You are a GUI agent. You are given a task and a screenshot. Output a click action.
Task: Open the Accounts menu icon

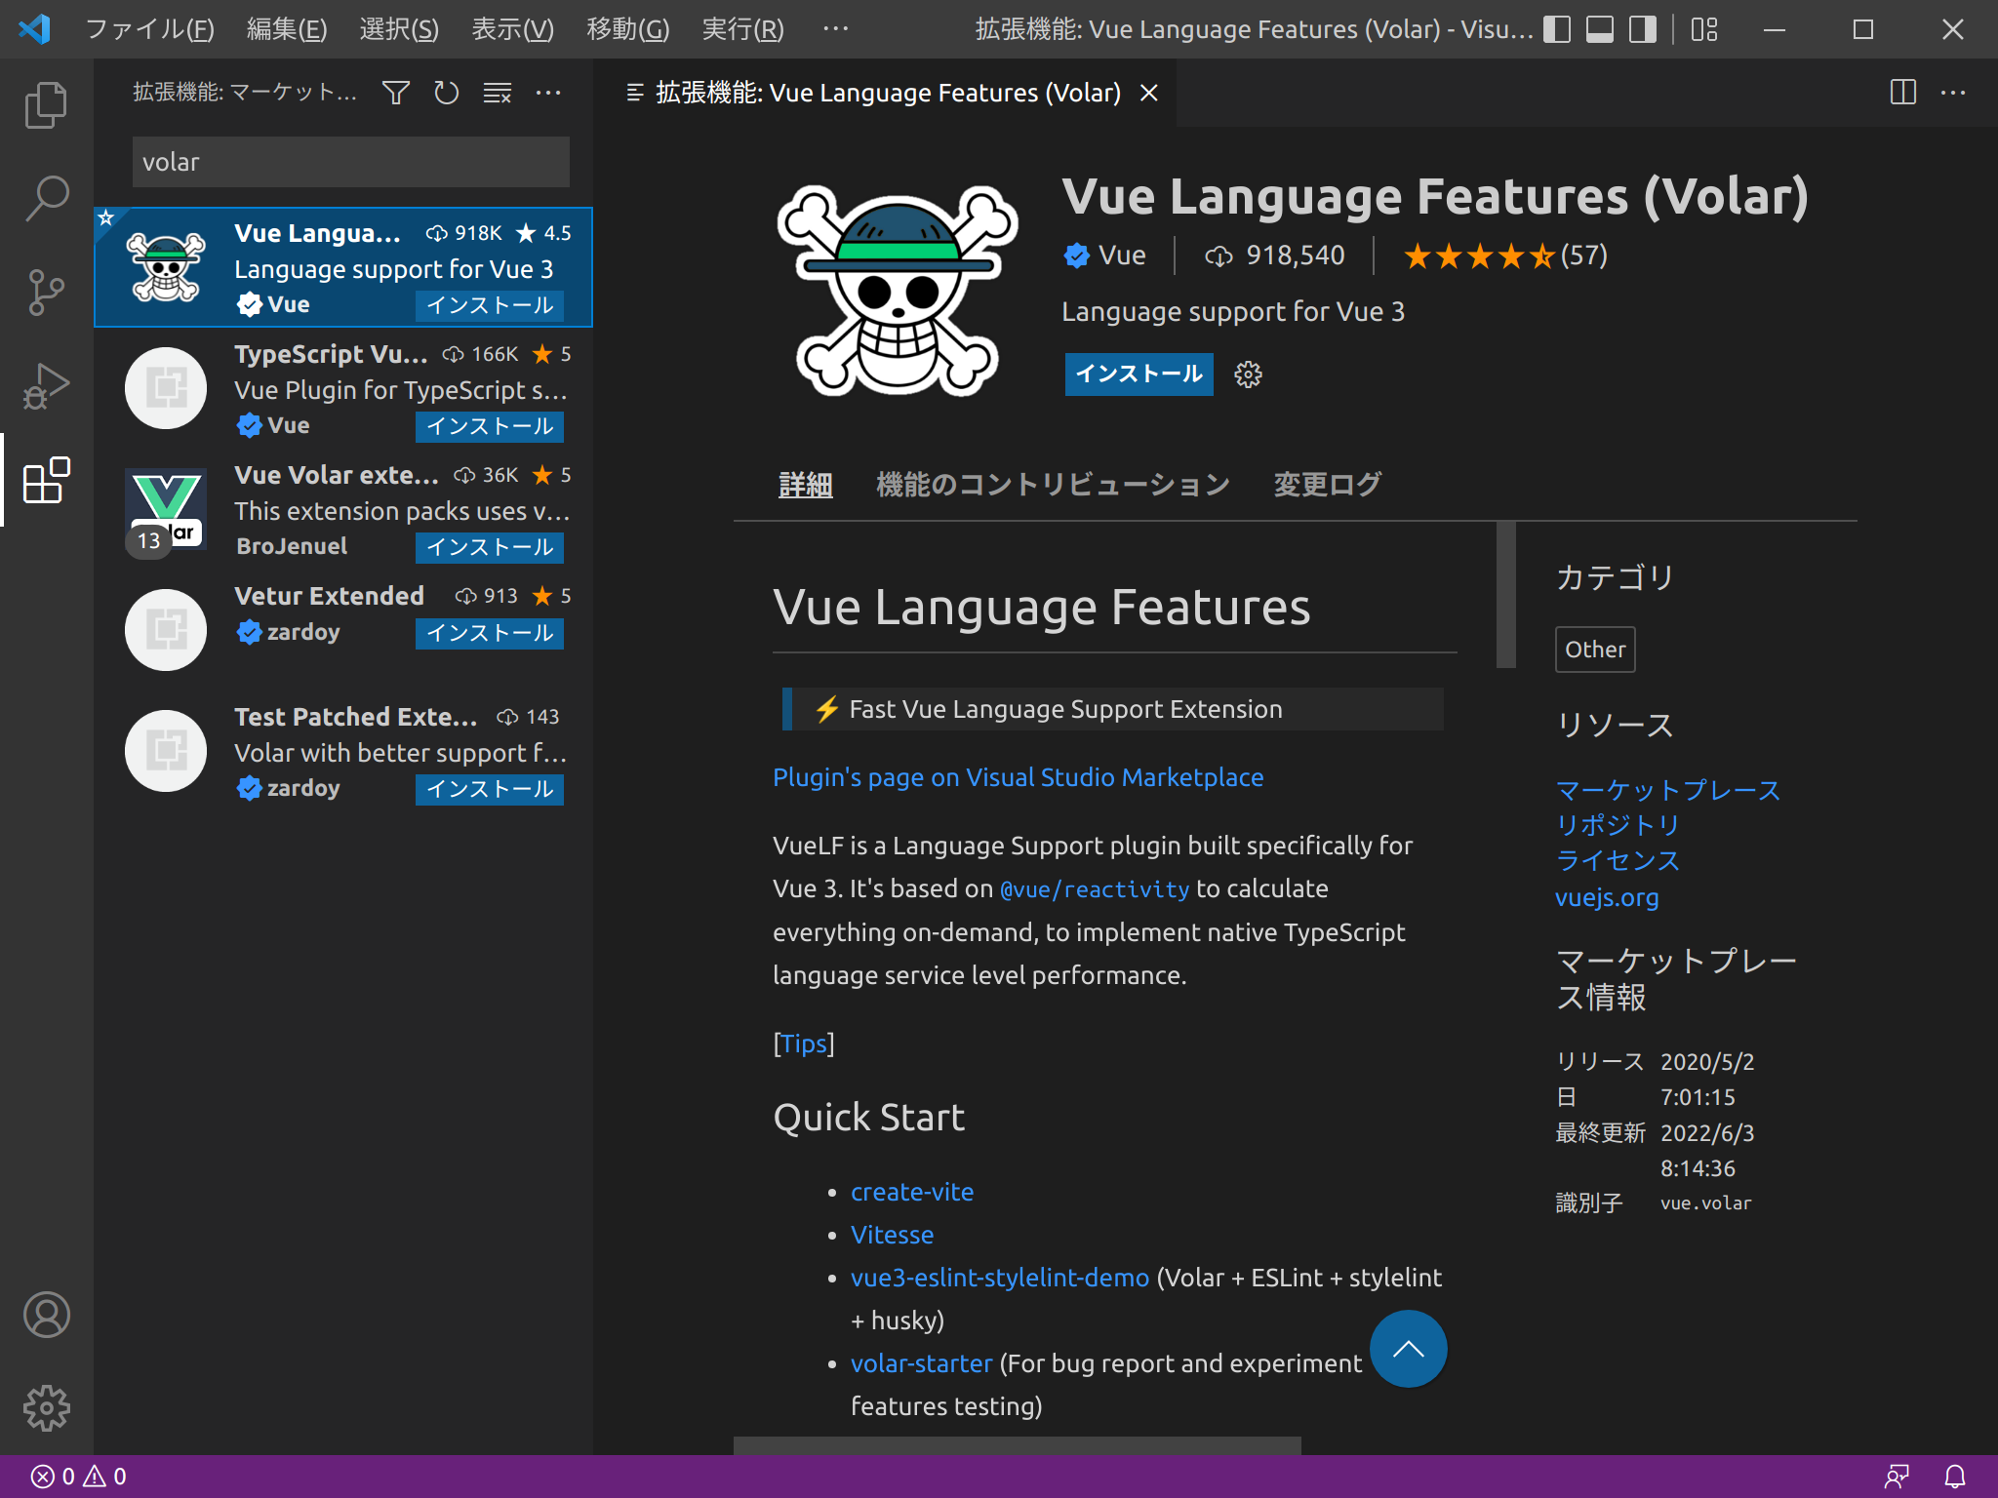point(46,1314)
